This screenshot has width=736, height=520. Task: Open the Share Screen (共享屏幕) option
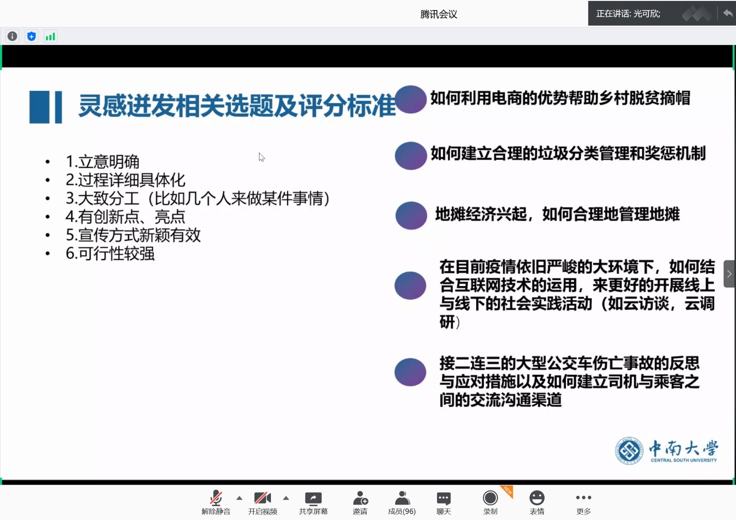tap(313, 503)
